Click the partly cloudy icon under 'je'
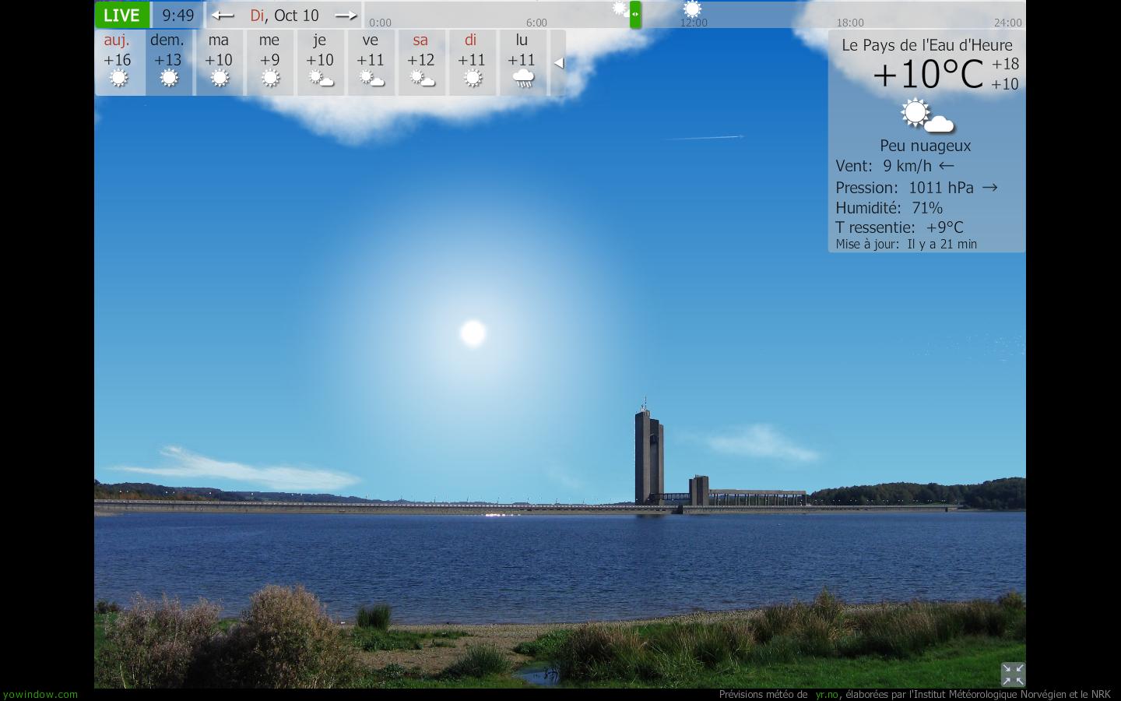Image resolution: width=1121 pixels, height=701 pixels. pos(320,79)
